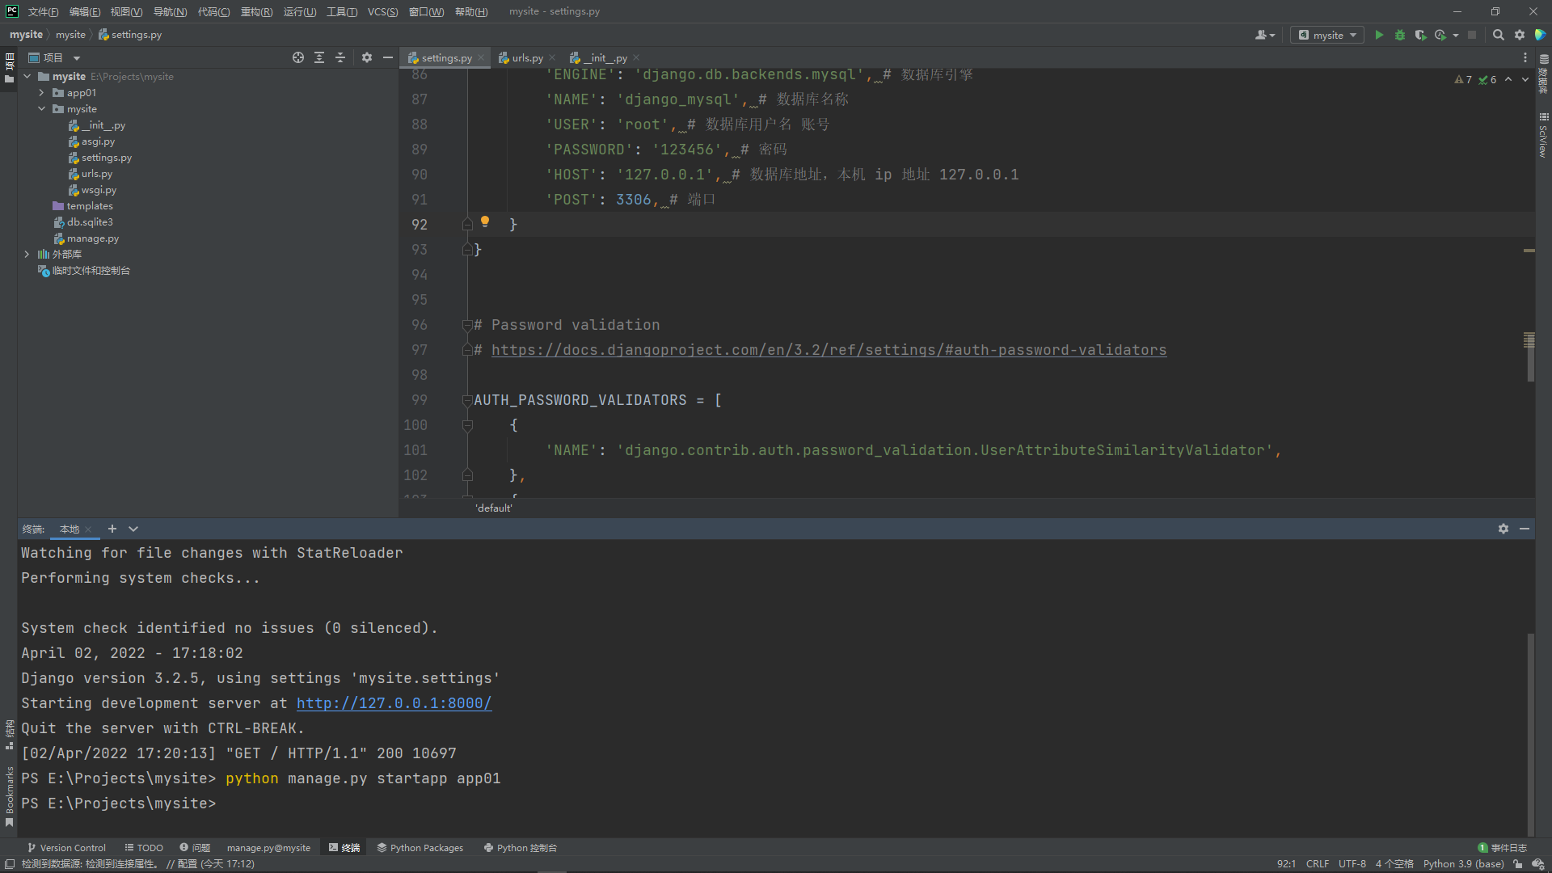Click Python 3.9 (base) interpreter selector
Viewport: 1552px width, 873px height.
[1463, 864]
